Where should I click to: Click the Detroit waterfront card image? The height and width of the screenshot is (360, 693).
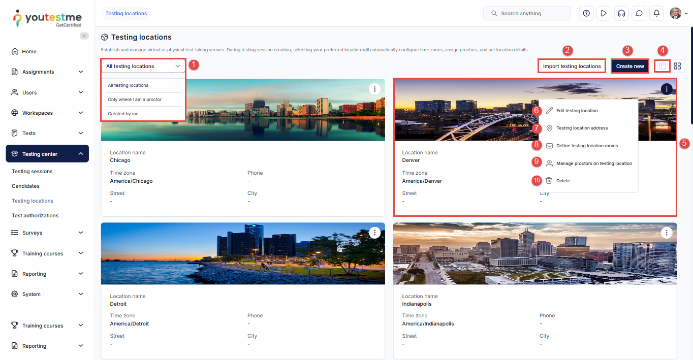(x=243, y=253)
